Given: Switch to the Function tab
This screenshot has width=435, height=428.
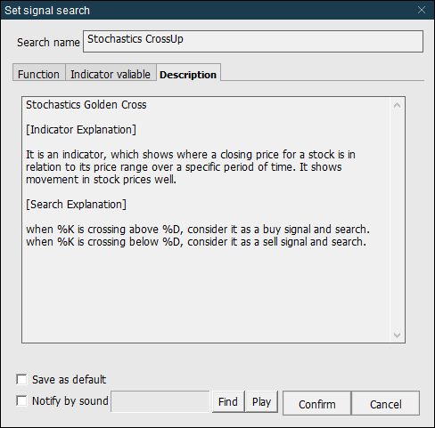Looking at the screenshot, I should [38, 74].
